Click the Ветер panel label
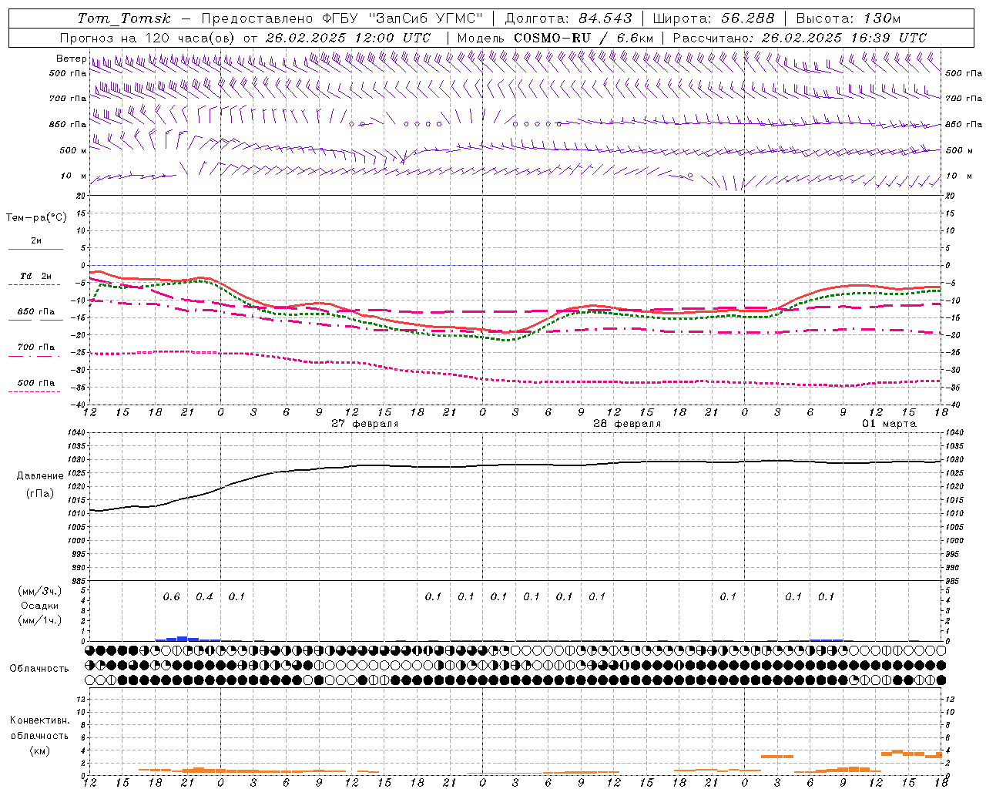 click(x=71, y=59)
